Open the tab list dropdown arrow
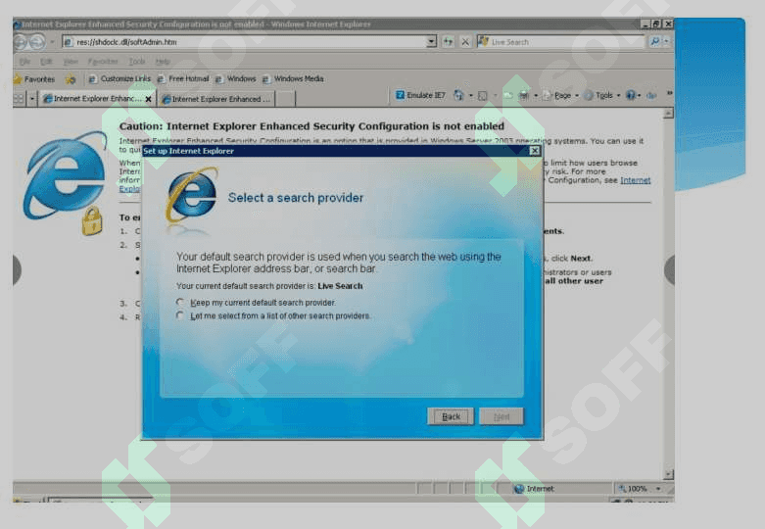This screenshot has height=529, width=765. [x=32, y=99]
